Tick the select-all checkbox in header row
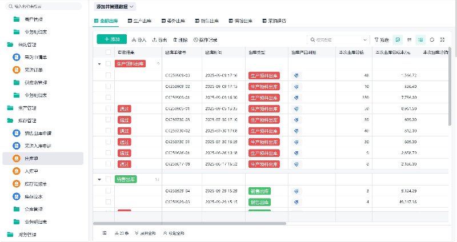Screen dimensions: 457x242 pos(108,52)
